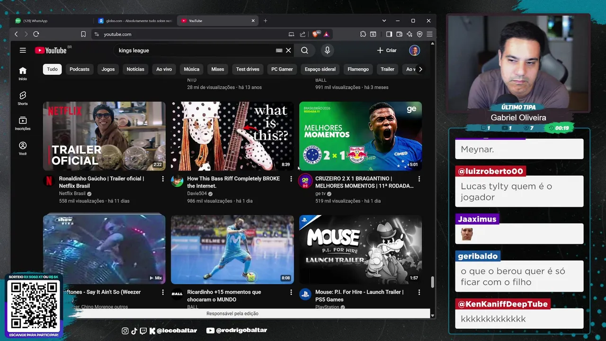
Task: Select the Test drives filter chip
Action: click(248, 69)
